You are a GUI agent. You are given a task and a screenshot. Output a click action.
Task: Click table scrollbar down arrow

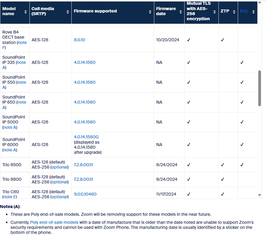pyautogui.click(x=259, y=195)
